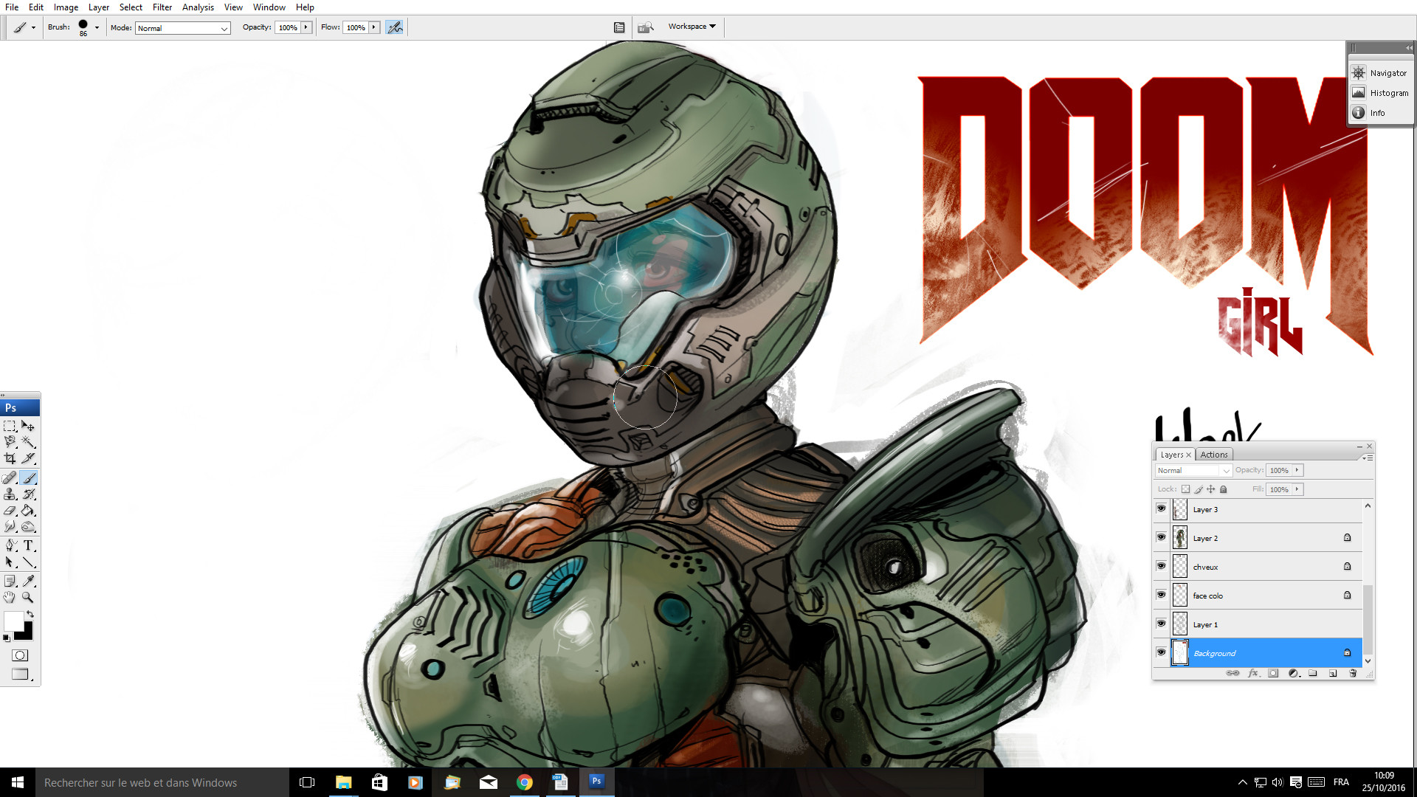Image resolution: width=1417 pixels, height=797 pixels.
Task: Open the Filter menu
Action: point(162,7)
